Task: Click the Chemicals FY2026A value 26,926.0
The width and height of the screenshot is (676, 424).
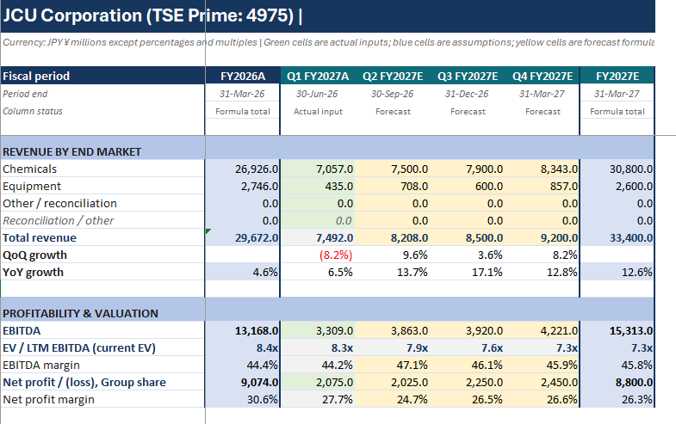Action: [x=243, y=169]
